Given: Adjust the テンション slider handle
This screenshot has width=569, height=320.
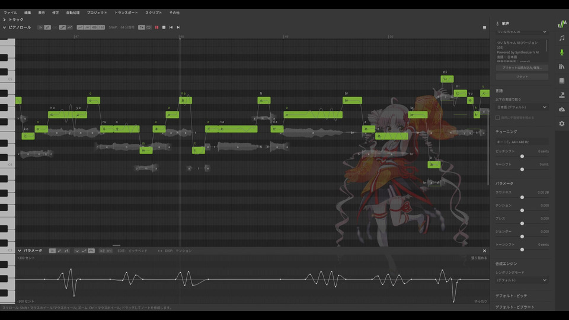Looking at the screenshot, I should (522, 210).
